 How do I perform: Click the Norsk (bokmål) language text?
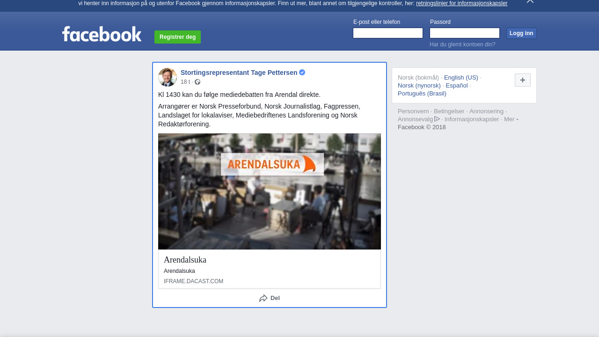click(418, 78)
